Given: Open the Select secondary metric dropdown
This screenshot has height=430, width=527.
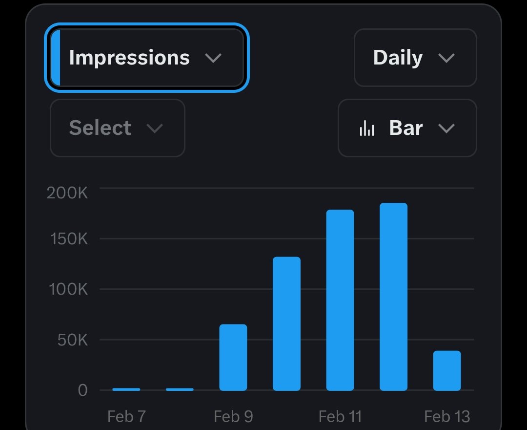Looking at the screenshot, I should [117, 128].
